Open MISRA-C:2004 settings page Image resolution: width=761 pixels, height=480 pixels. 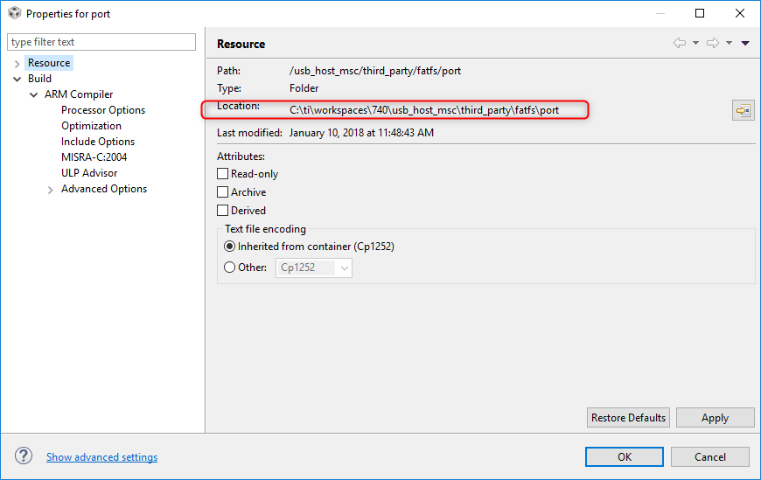(x=94, y=157)
